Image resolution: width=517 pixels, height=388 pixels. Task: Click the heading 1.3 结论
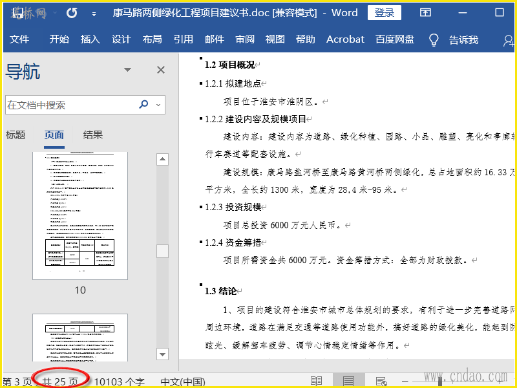coord(220,291)
